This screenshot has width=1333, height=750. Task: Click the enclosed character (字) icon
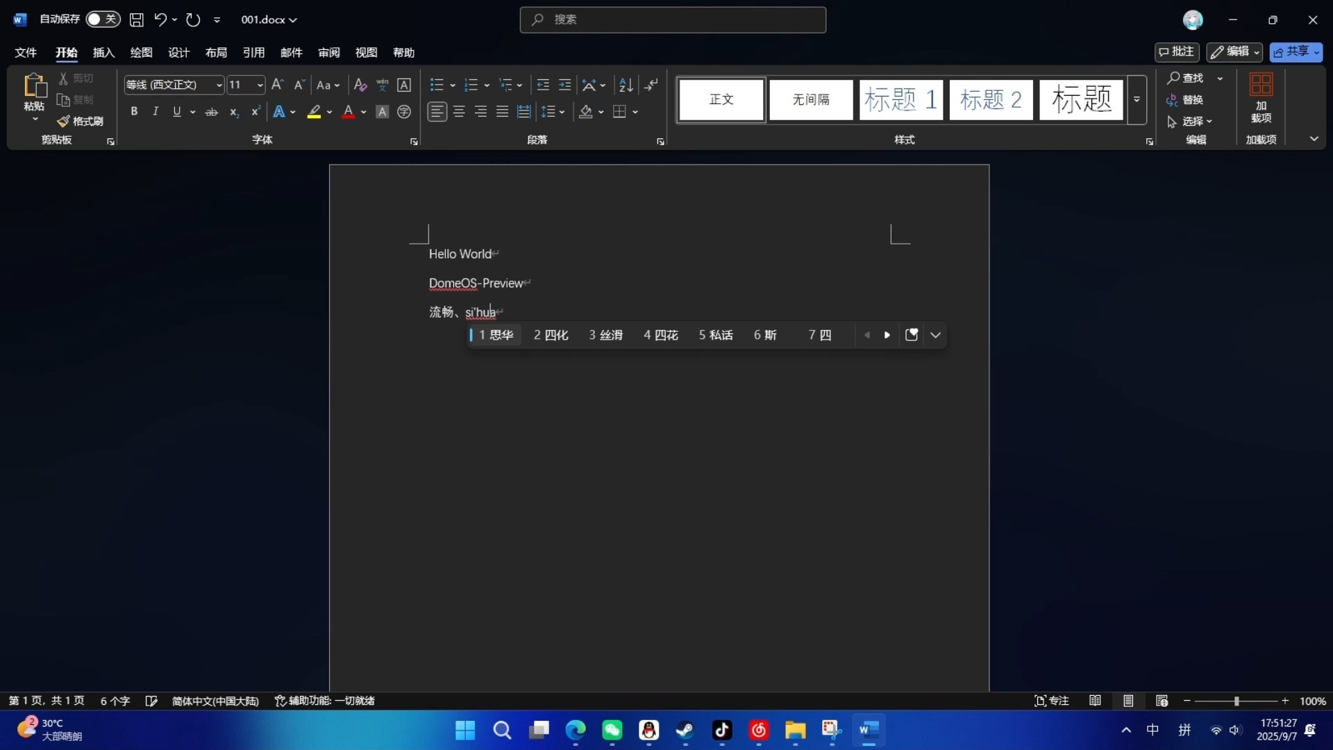(404, 112)
